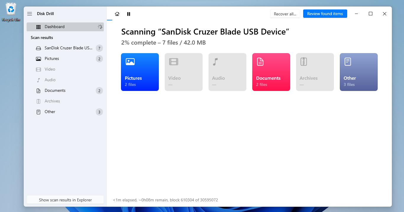Click the Recover all... button

coord(285,14)
